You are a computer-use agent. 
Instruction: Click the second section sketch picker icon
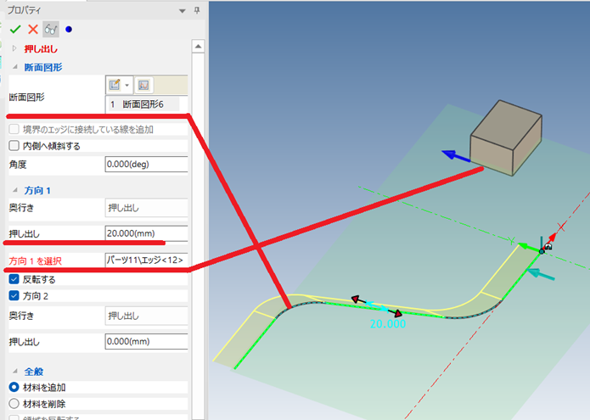143,85
